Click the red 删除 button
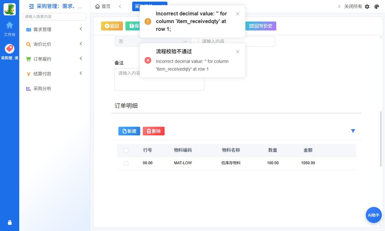Image resolution: width=385 pixels, height=231 pixels. [154, 131]
